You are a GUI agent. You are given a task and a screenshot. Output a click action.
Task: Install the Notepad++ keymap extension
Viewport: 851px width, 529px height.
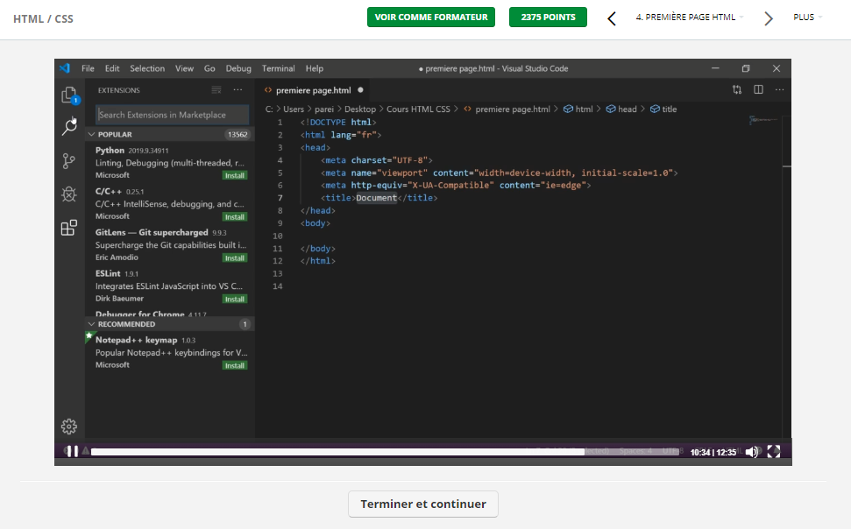235,365
